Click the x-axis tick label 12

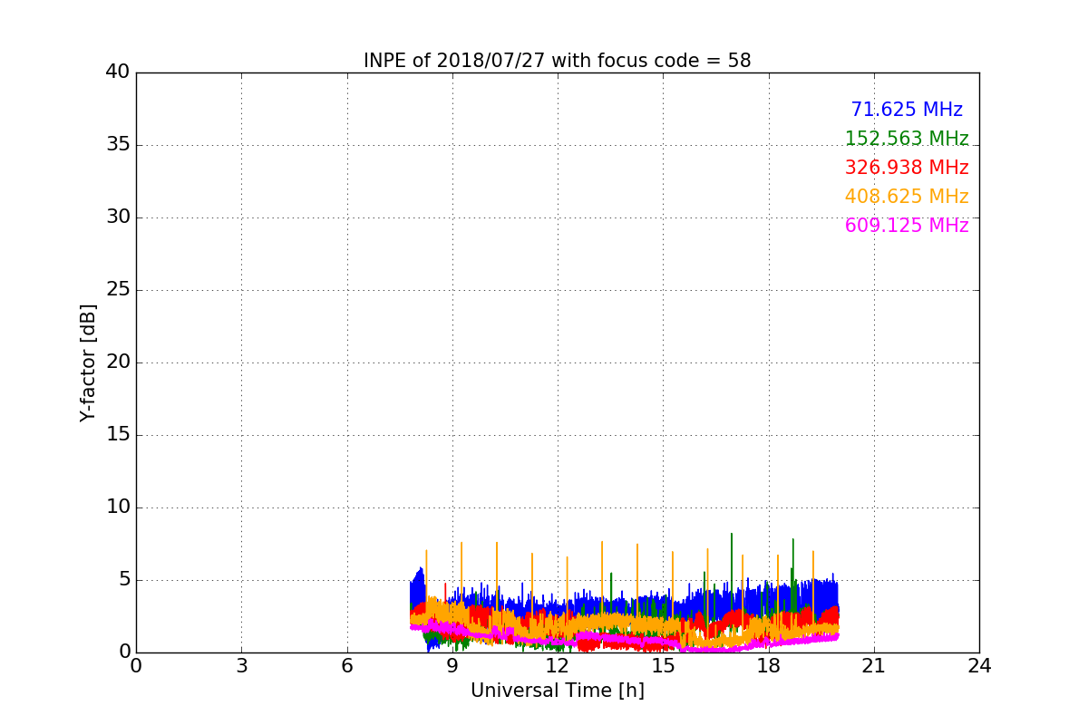click(558, 666)
